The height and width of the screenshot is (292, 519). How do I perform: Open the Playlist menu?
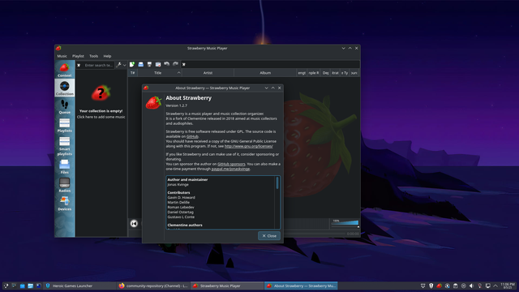(x=78, y=56)
